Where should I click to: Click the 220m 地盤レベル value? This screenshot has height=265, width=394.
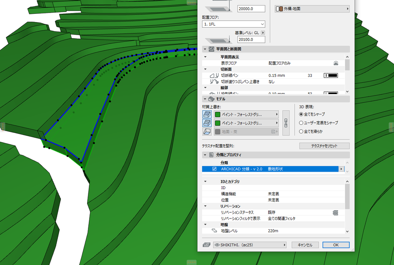pyautogui.click(x=273, y=231)
